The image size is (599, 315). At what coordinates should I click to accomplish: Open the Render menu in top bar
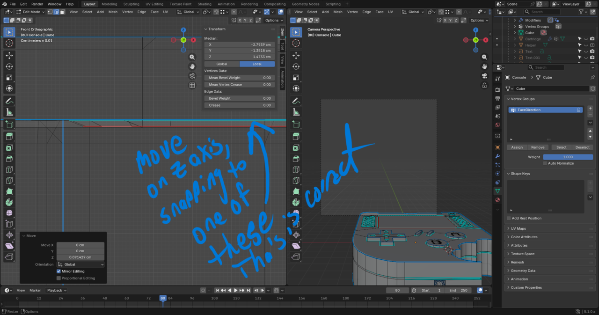37,4
